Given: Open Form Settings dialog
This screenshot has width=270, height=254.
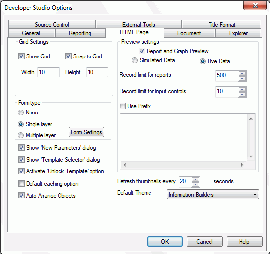Looking at the screenshot, I should coord(87,132).
